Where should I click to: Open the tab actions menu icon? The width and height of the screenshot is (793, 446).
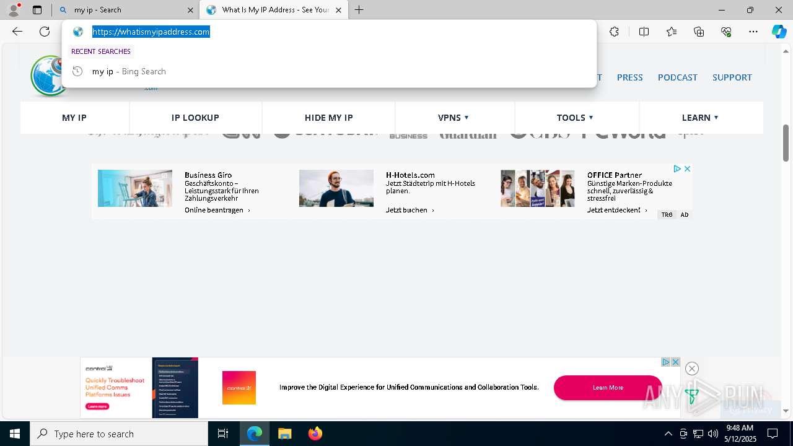(37, 10)
